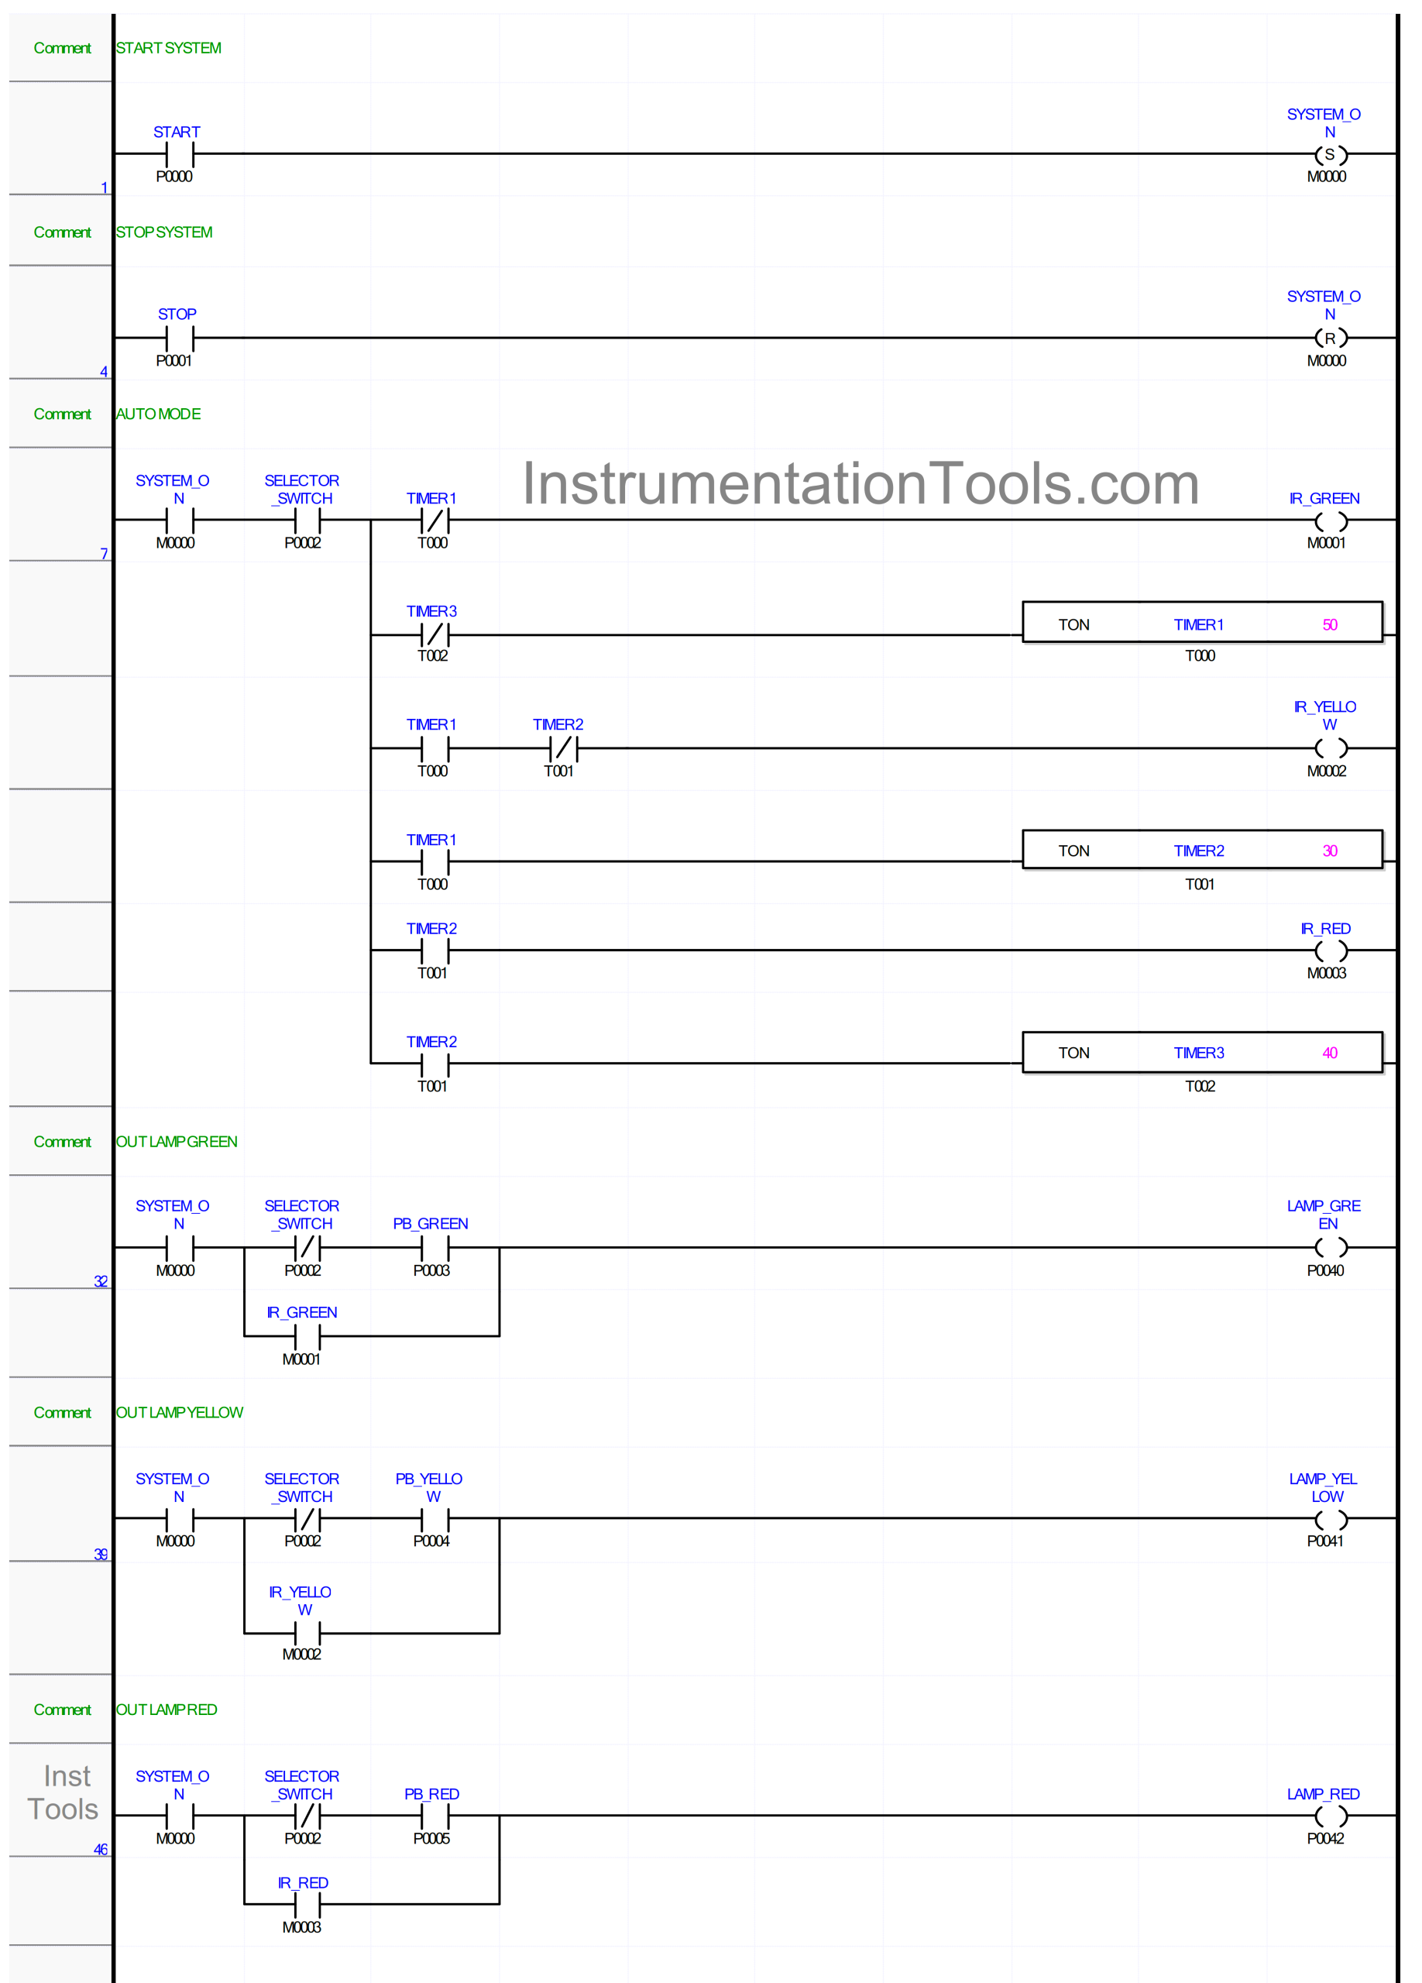Click SYSTEM_ON contact in OUT LAMP YELLOW rung
1422x1983 pixels.
pyautogui.click(x=179, y=1519)
